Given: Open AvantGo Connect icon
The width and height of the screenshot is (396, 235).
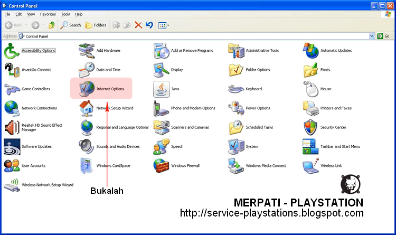Looking at the screenshot, I should 12,70.
